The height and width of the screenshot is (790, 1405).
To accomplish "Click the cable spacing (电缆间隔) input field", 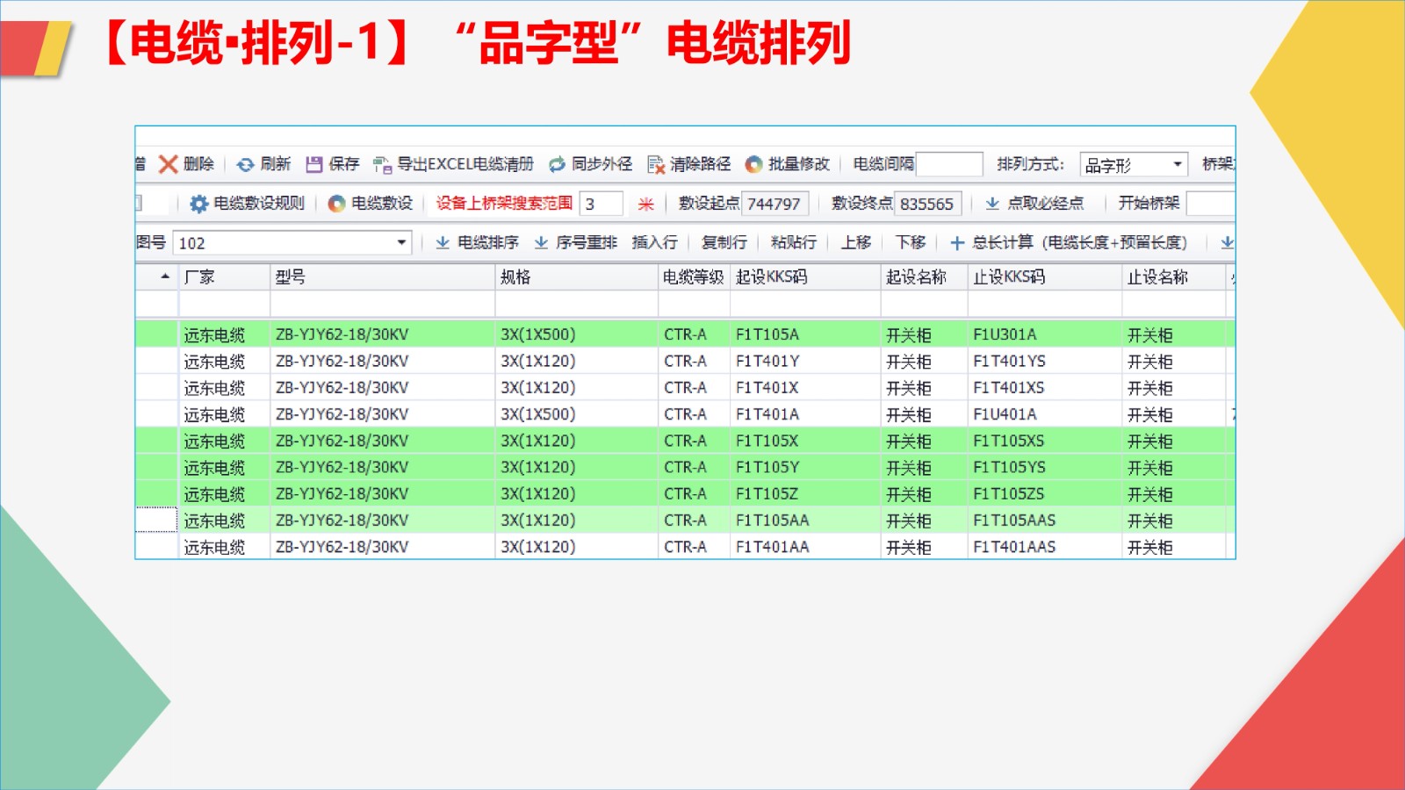I will [948, 164].
